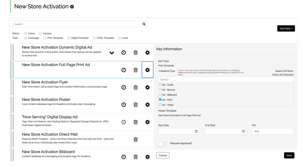The height and width of the screenshot is (167, 303).
Task: Open settings gear for Now Serving Display Ad
Action: (148, 122)
